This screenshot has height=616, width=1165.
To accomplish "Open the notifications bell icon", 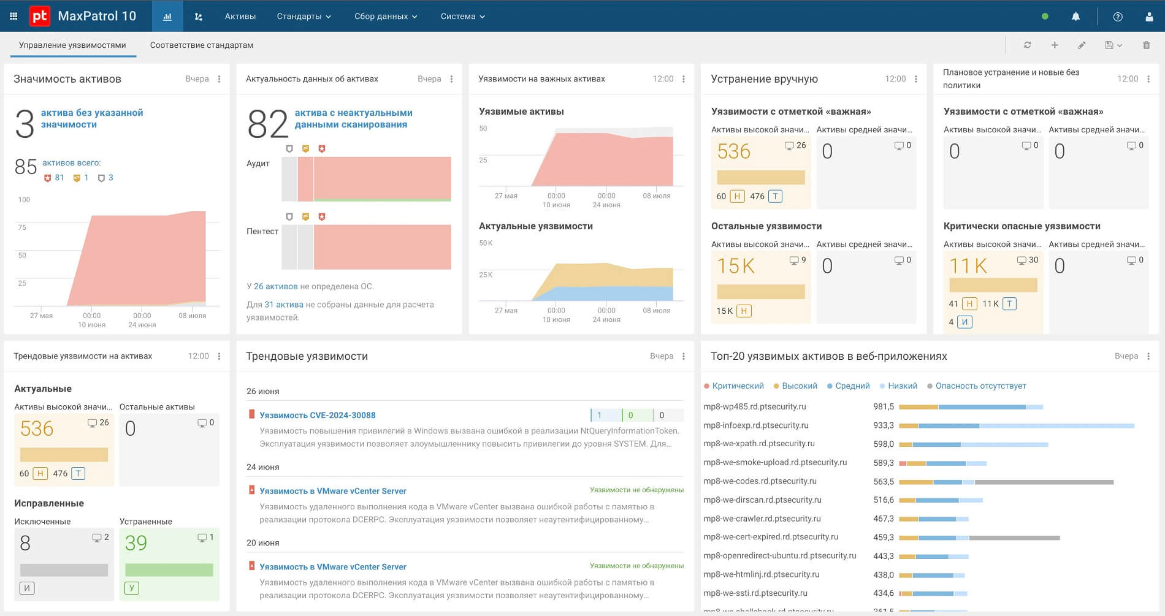I will click(1075, 17).
